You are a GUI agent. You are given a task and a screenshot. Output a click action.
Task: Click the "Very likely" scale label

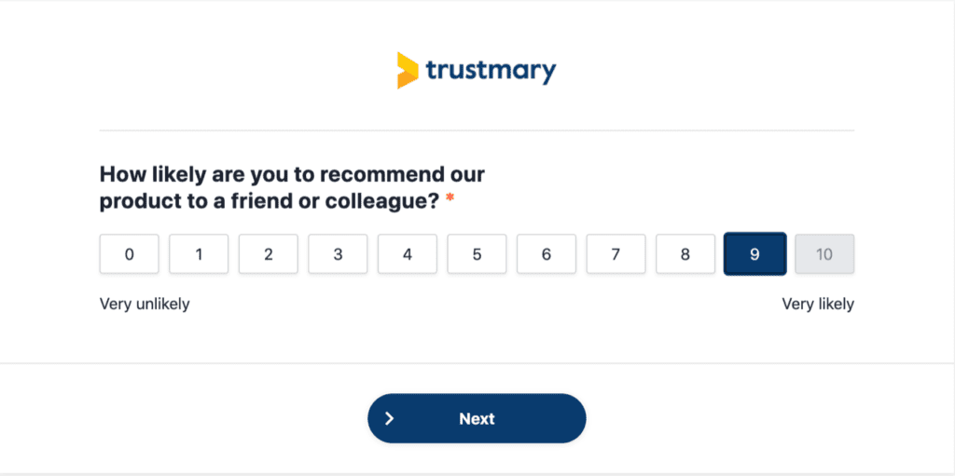click(x=818, y=304)
